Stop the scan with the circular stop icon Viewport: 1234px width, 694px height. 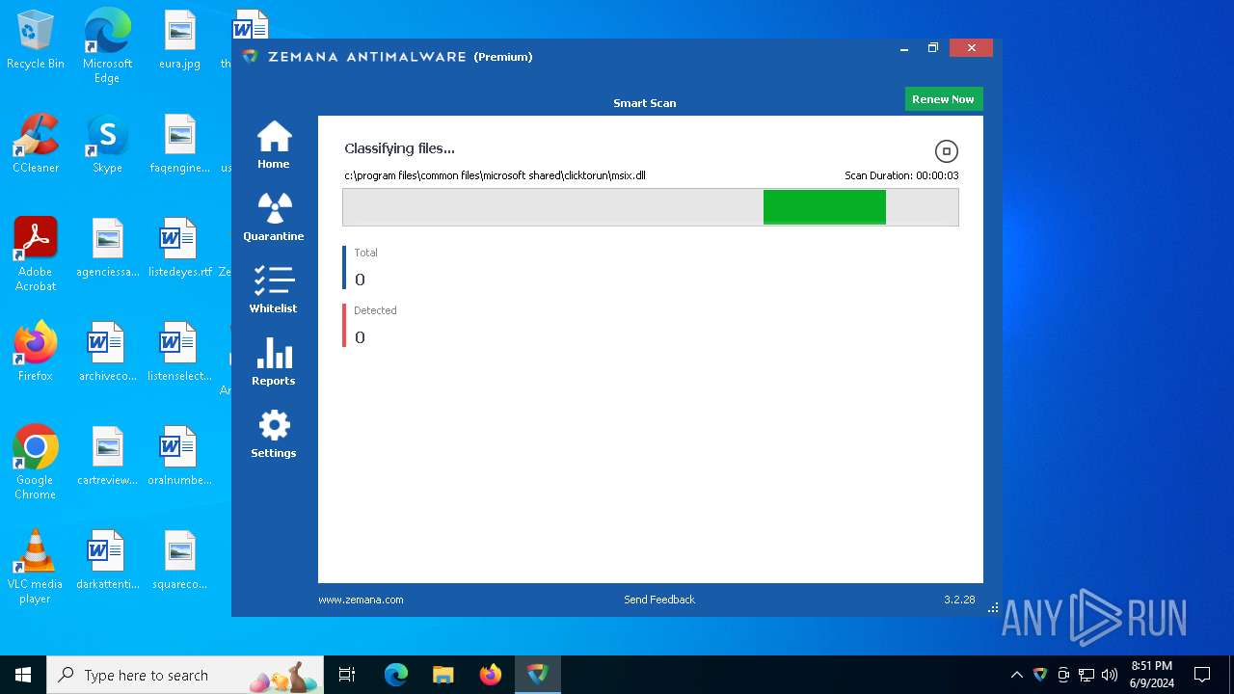(947, 151)
